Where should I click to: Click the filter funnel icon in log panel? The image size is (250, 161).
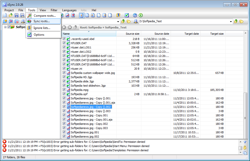click(x=245, y=142)
